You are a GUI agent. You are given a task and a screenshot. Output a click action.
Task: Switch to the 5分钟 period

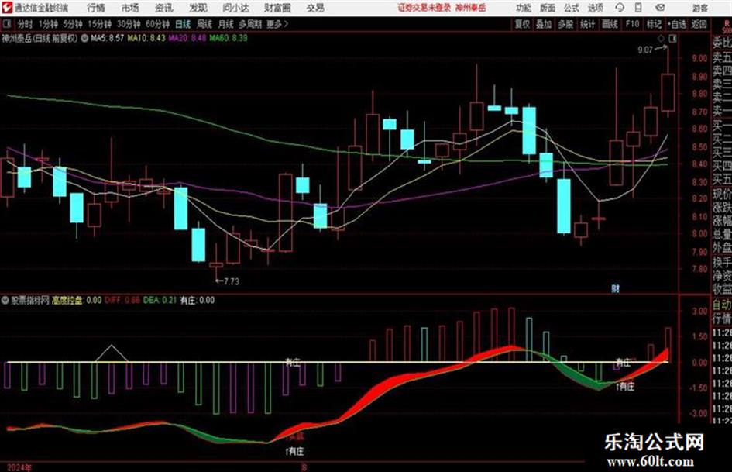[x=73, y=24]
